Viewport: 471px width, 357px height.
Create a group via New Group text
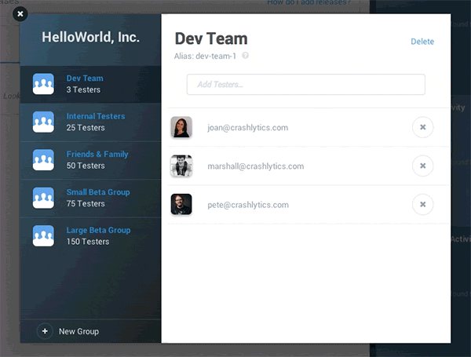(x=78, y=332)
